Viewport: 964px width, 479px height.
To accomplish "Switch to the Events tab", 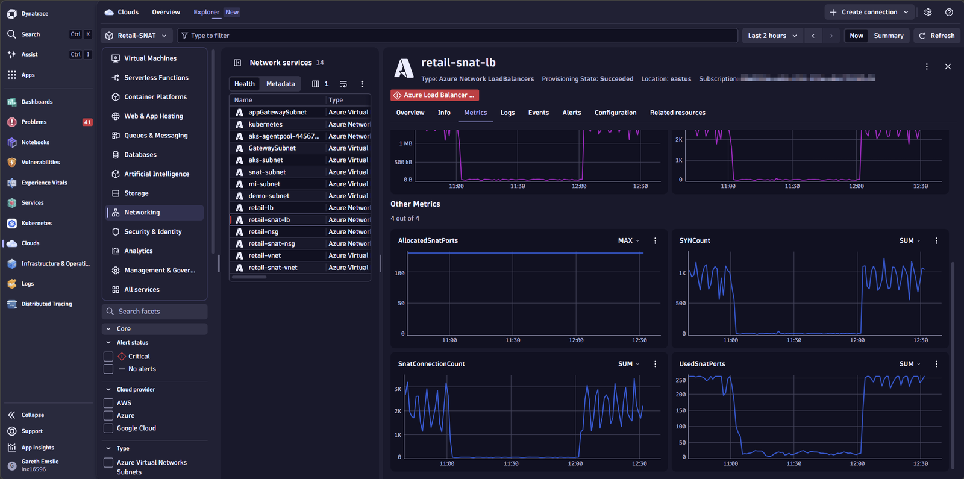I will click(539, 113).
